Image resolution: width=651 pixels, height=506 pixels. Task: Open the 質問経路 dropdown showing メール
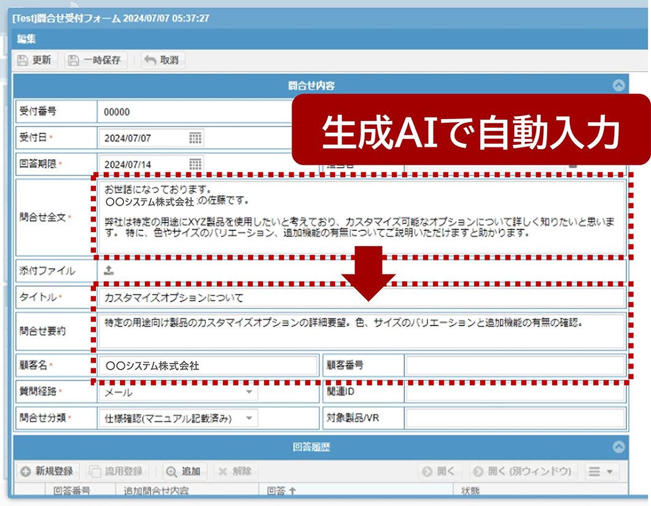[249, 392]
